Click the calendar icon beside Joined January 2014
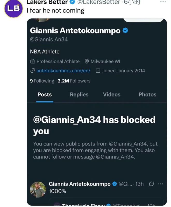This screenshot has height=207, width=171. click(98, 71)
